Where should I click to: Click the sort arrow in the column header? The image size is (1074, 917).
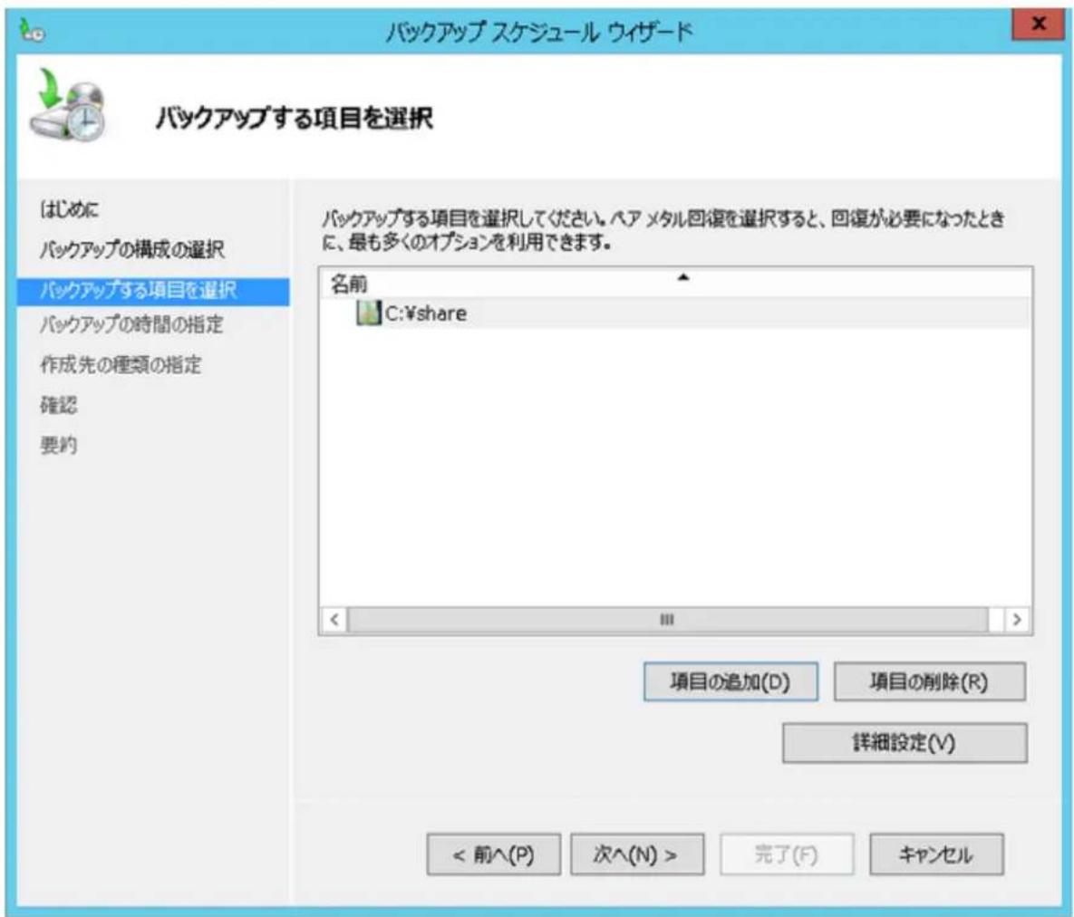(x=682, y=277)
